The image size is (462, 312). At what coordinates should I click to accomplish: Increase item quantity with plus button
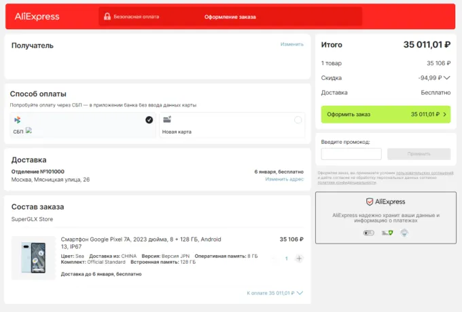tap(299, 258)
